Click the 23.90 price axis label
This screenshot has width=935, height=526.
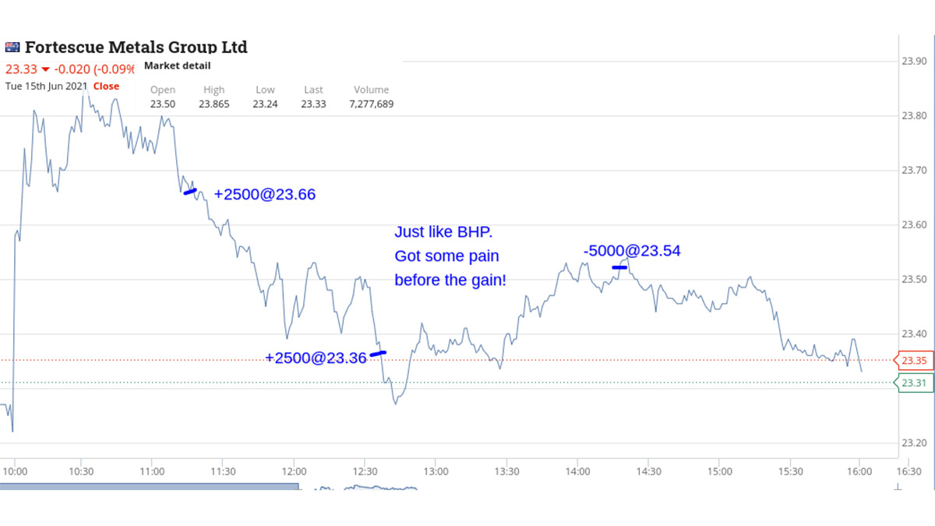(913, 62)
